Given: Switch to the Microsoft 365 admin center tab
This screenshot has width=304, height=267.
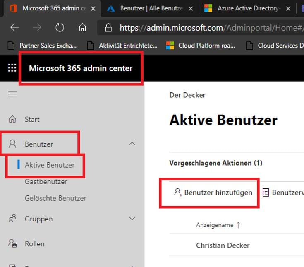Looking at the screenshot, I should [53, 9].
